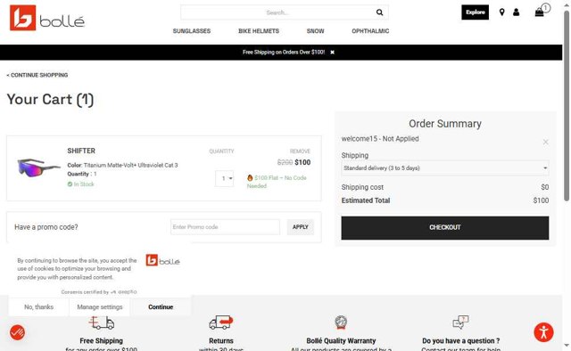Image resolution: width=571 pixels, height=351 pixels.
Task: Click the search magnifier icon
Action: click(x=379, y=12)
